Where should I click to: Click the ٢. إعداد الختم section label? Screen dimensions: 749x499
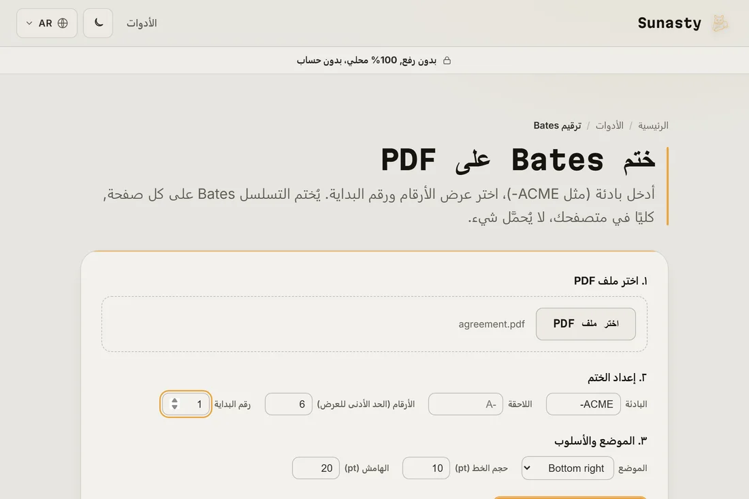[617, 378]
